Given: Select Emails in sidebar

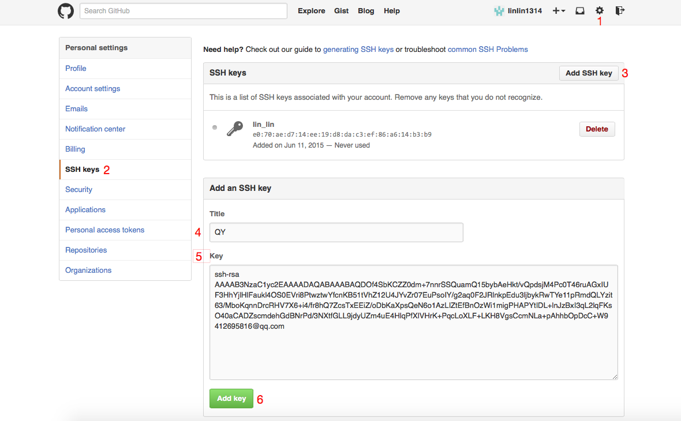Looking at the screenshot, I should click(125, 109).
